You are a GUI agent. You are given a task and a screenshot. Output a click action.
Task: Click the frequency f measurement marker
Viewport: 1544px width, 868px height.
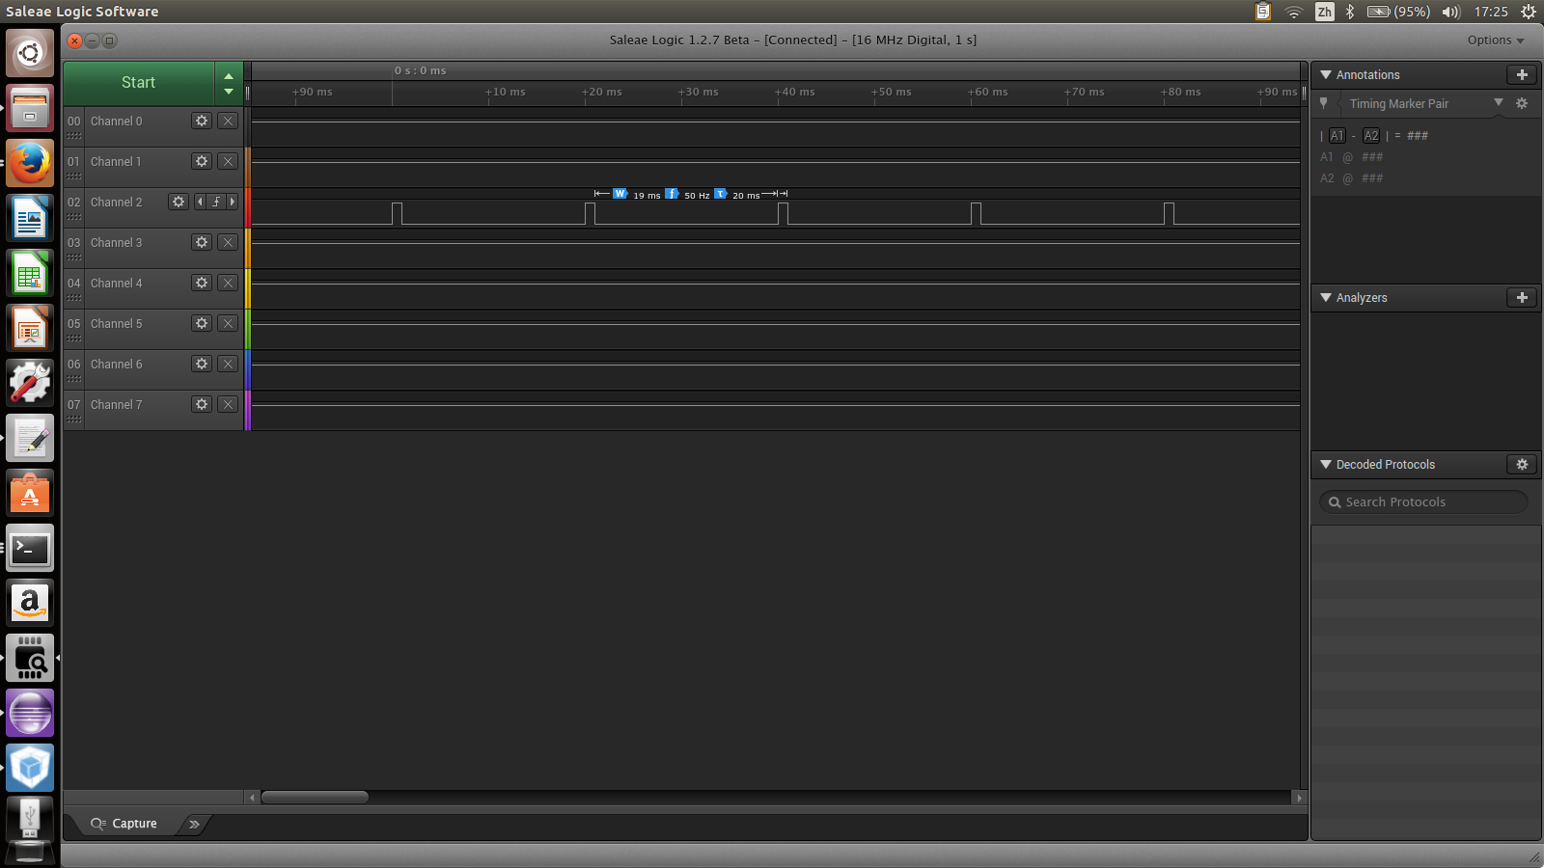[672, 194]
